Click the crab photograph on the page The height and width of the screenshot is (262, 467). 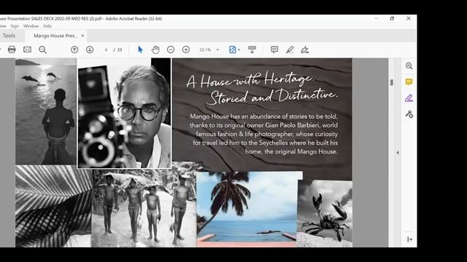click(325, 213)
